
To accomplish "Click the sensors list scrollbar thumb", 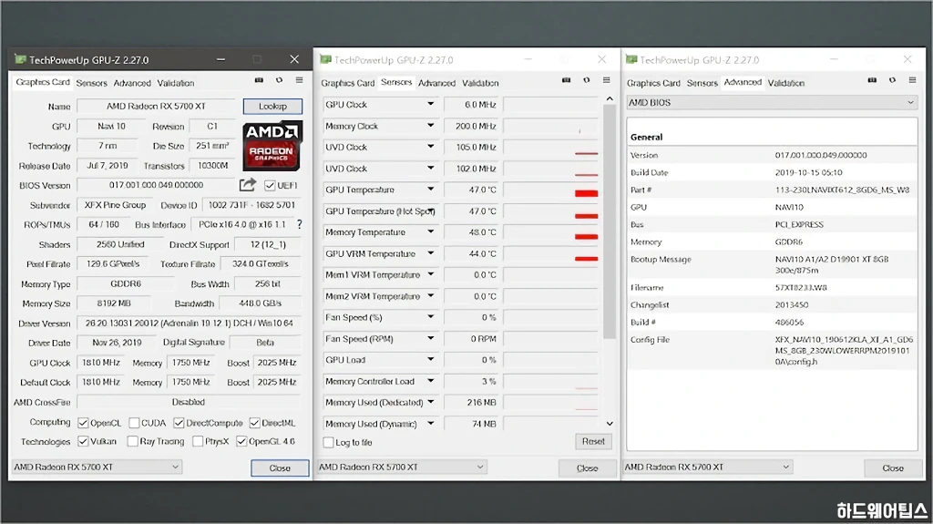I will [610, 221].
